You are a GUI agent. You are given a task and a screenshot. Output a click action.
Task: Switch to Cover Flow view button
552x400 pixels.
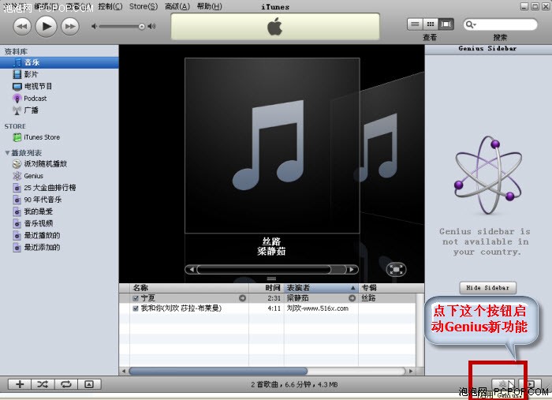446,24
